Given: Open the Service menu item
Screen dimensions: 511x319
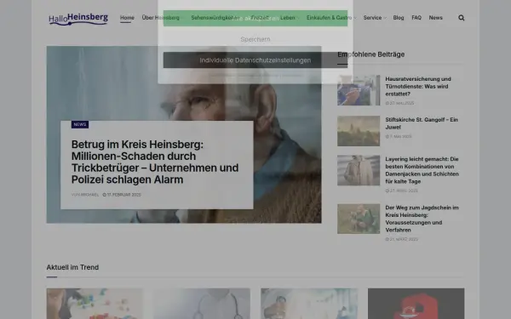Looking at the screenshot, I should coord(372,18).
